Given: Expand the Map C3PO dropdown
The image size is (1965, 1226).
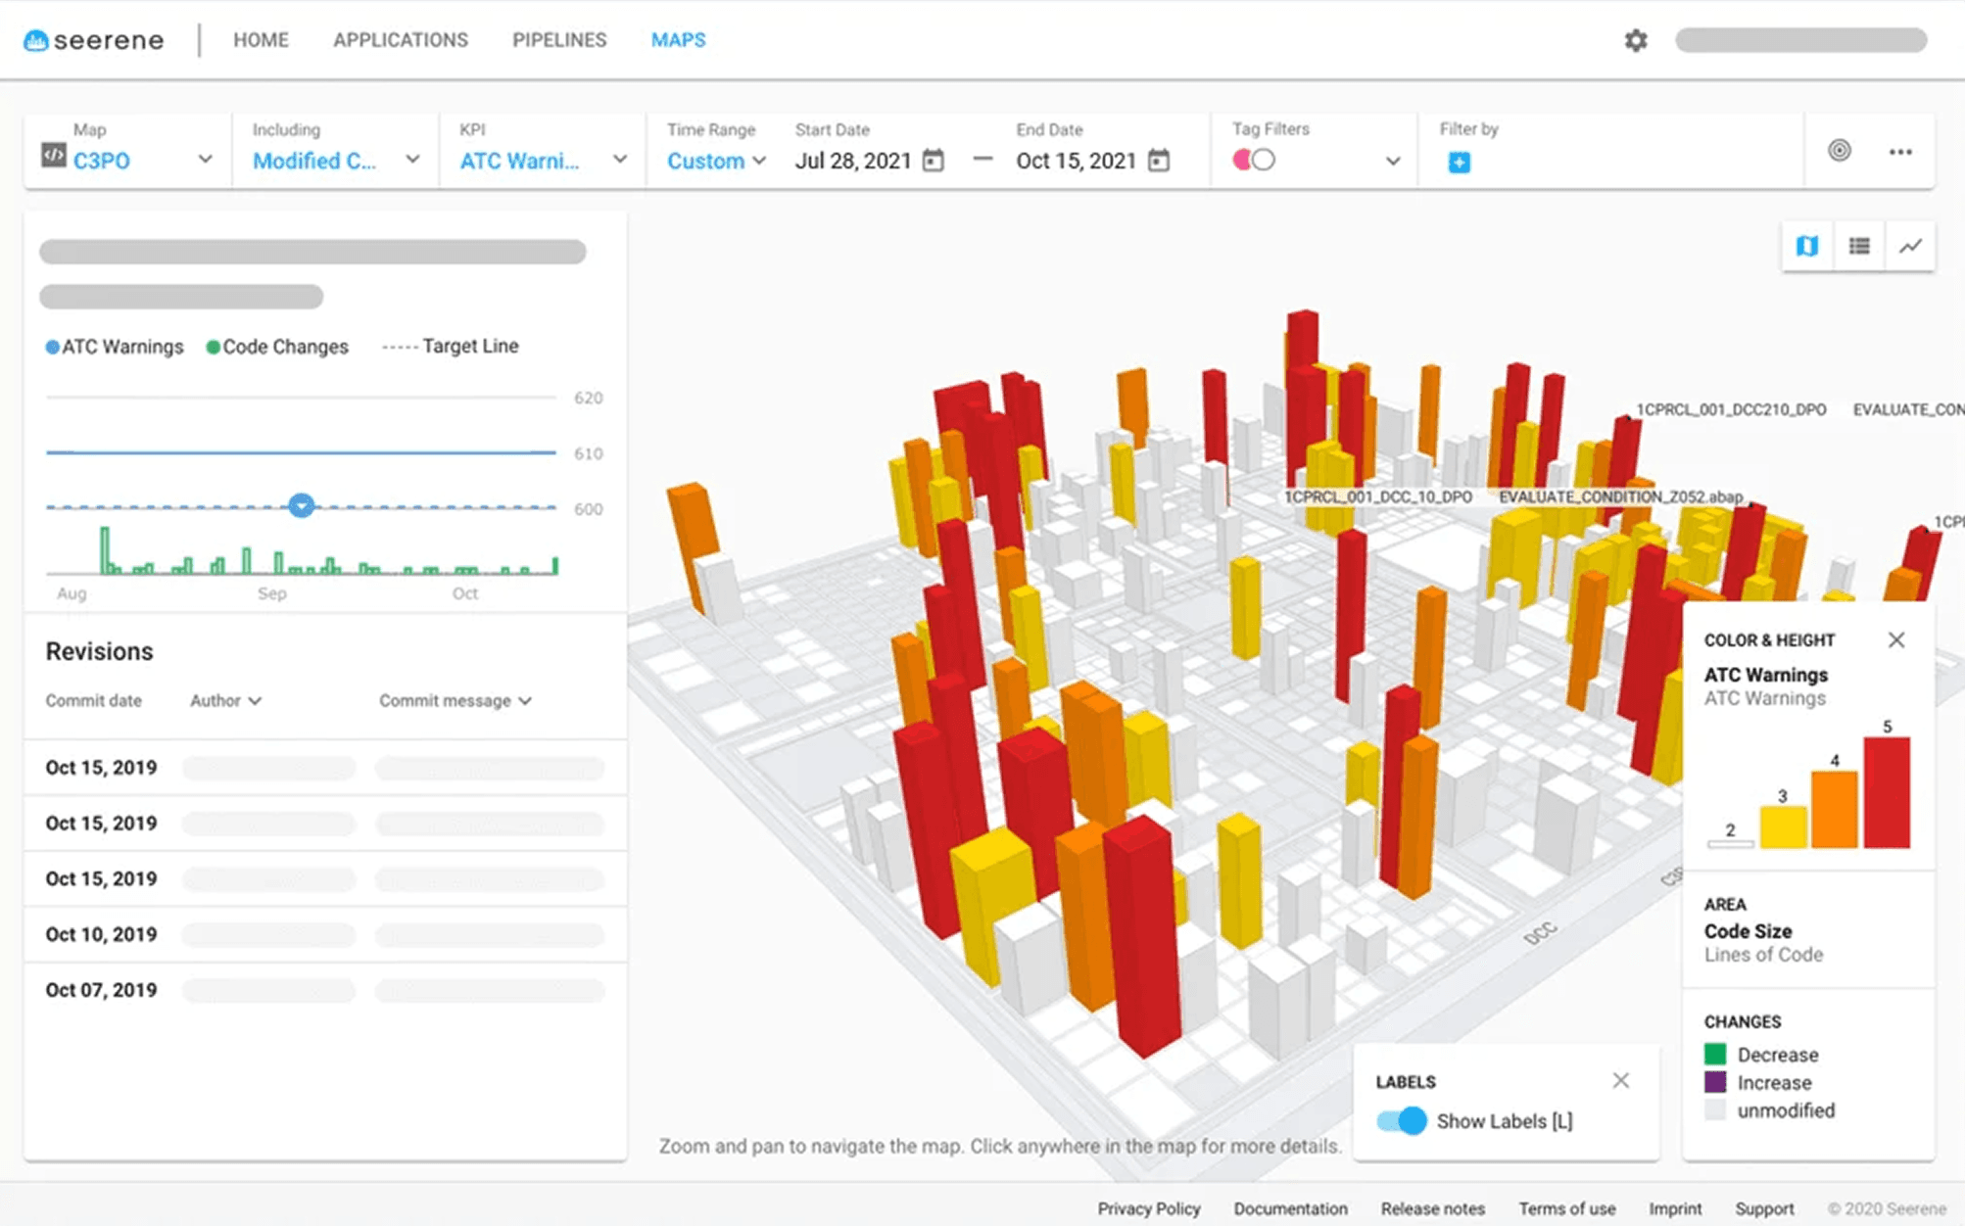Looking at the screenshot, I should (x=205, y=160).
